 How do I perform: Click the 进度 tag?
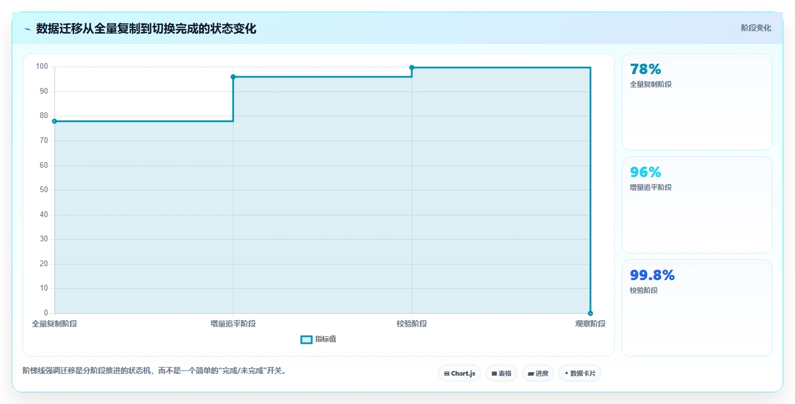tap(538, 373)
